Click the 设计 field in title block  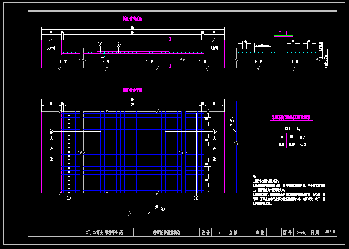pyautogui.click(x=205, y=233)
